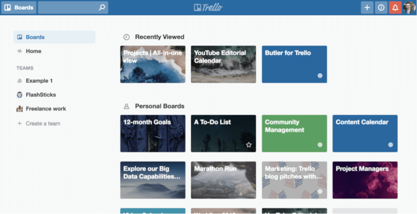Click the TEAMS sidebar label
417x214 pixels.
point(25,68)
